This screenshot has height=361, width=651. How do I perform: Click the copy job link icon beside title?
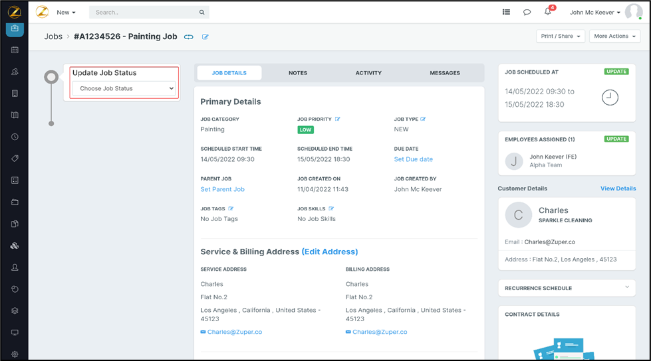(189, 37)
